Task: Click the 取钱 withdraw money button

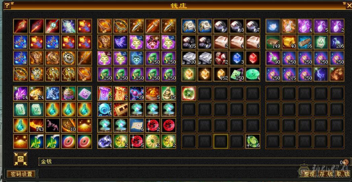Action: [343, 174]
